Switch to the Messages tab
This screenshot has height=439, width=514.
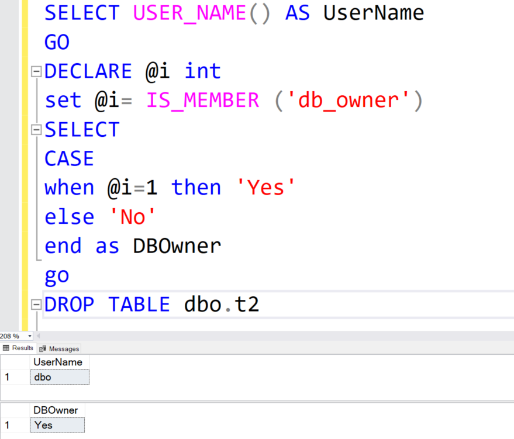(x=59, y=349)
